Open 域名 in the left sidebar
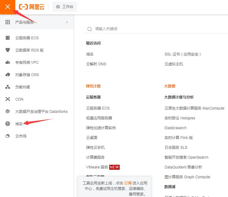The width and height of the screenshot is (228, 197). [19, 124]
